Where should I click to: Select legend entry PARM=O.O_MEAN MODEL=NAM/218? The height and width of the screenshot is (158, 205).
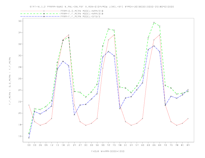[x=82, y=11]
